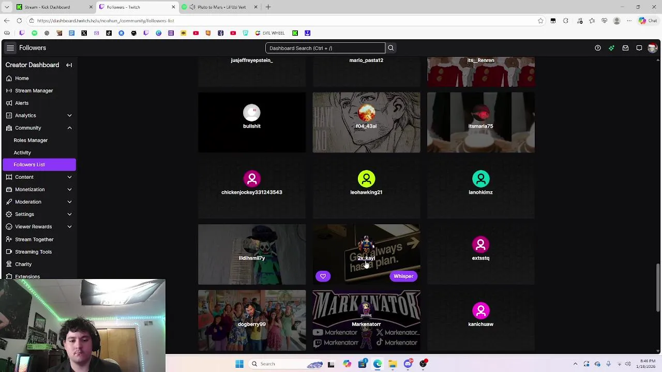Viewport: 662px width, 372px height.
Task: Click the dashboard search magnifier button
Action: [391, 48]
